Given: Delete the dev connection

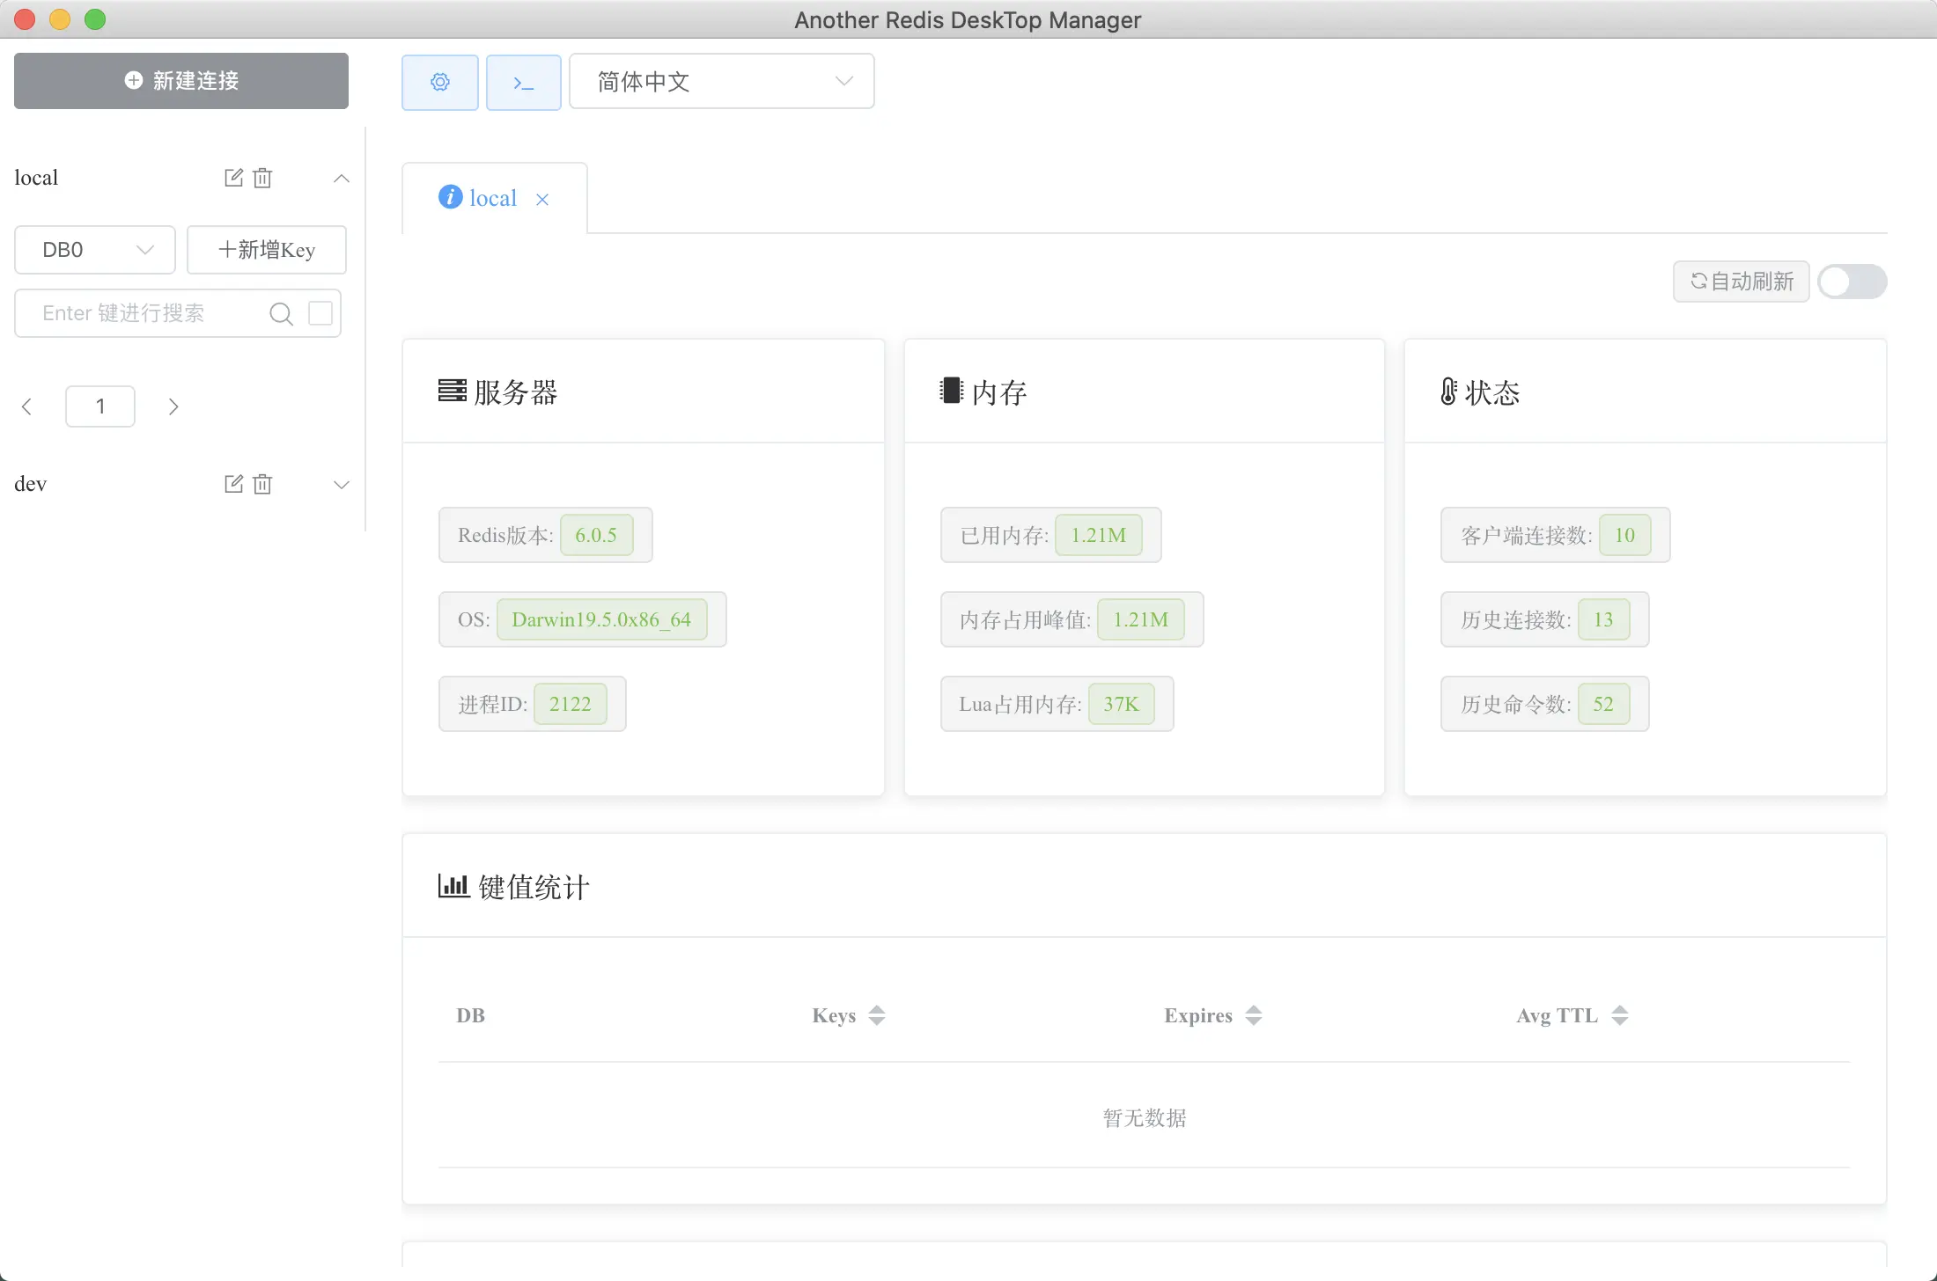Looking at the screenshot, I should coord(262,484).
